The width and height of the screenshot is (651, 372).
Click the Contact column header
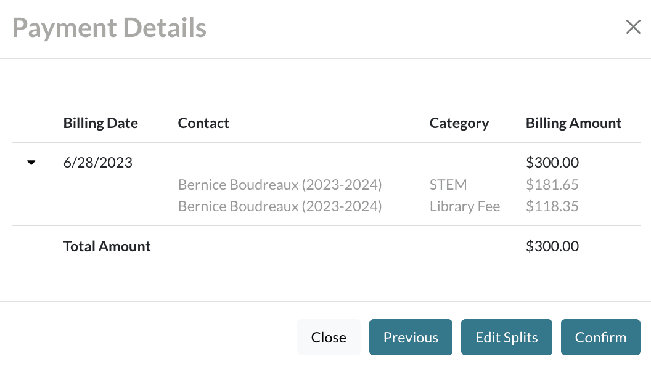[203, 123]
